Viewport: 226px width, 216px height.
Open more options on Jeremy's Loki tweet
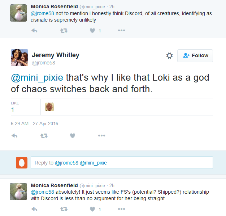(101, 136)
